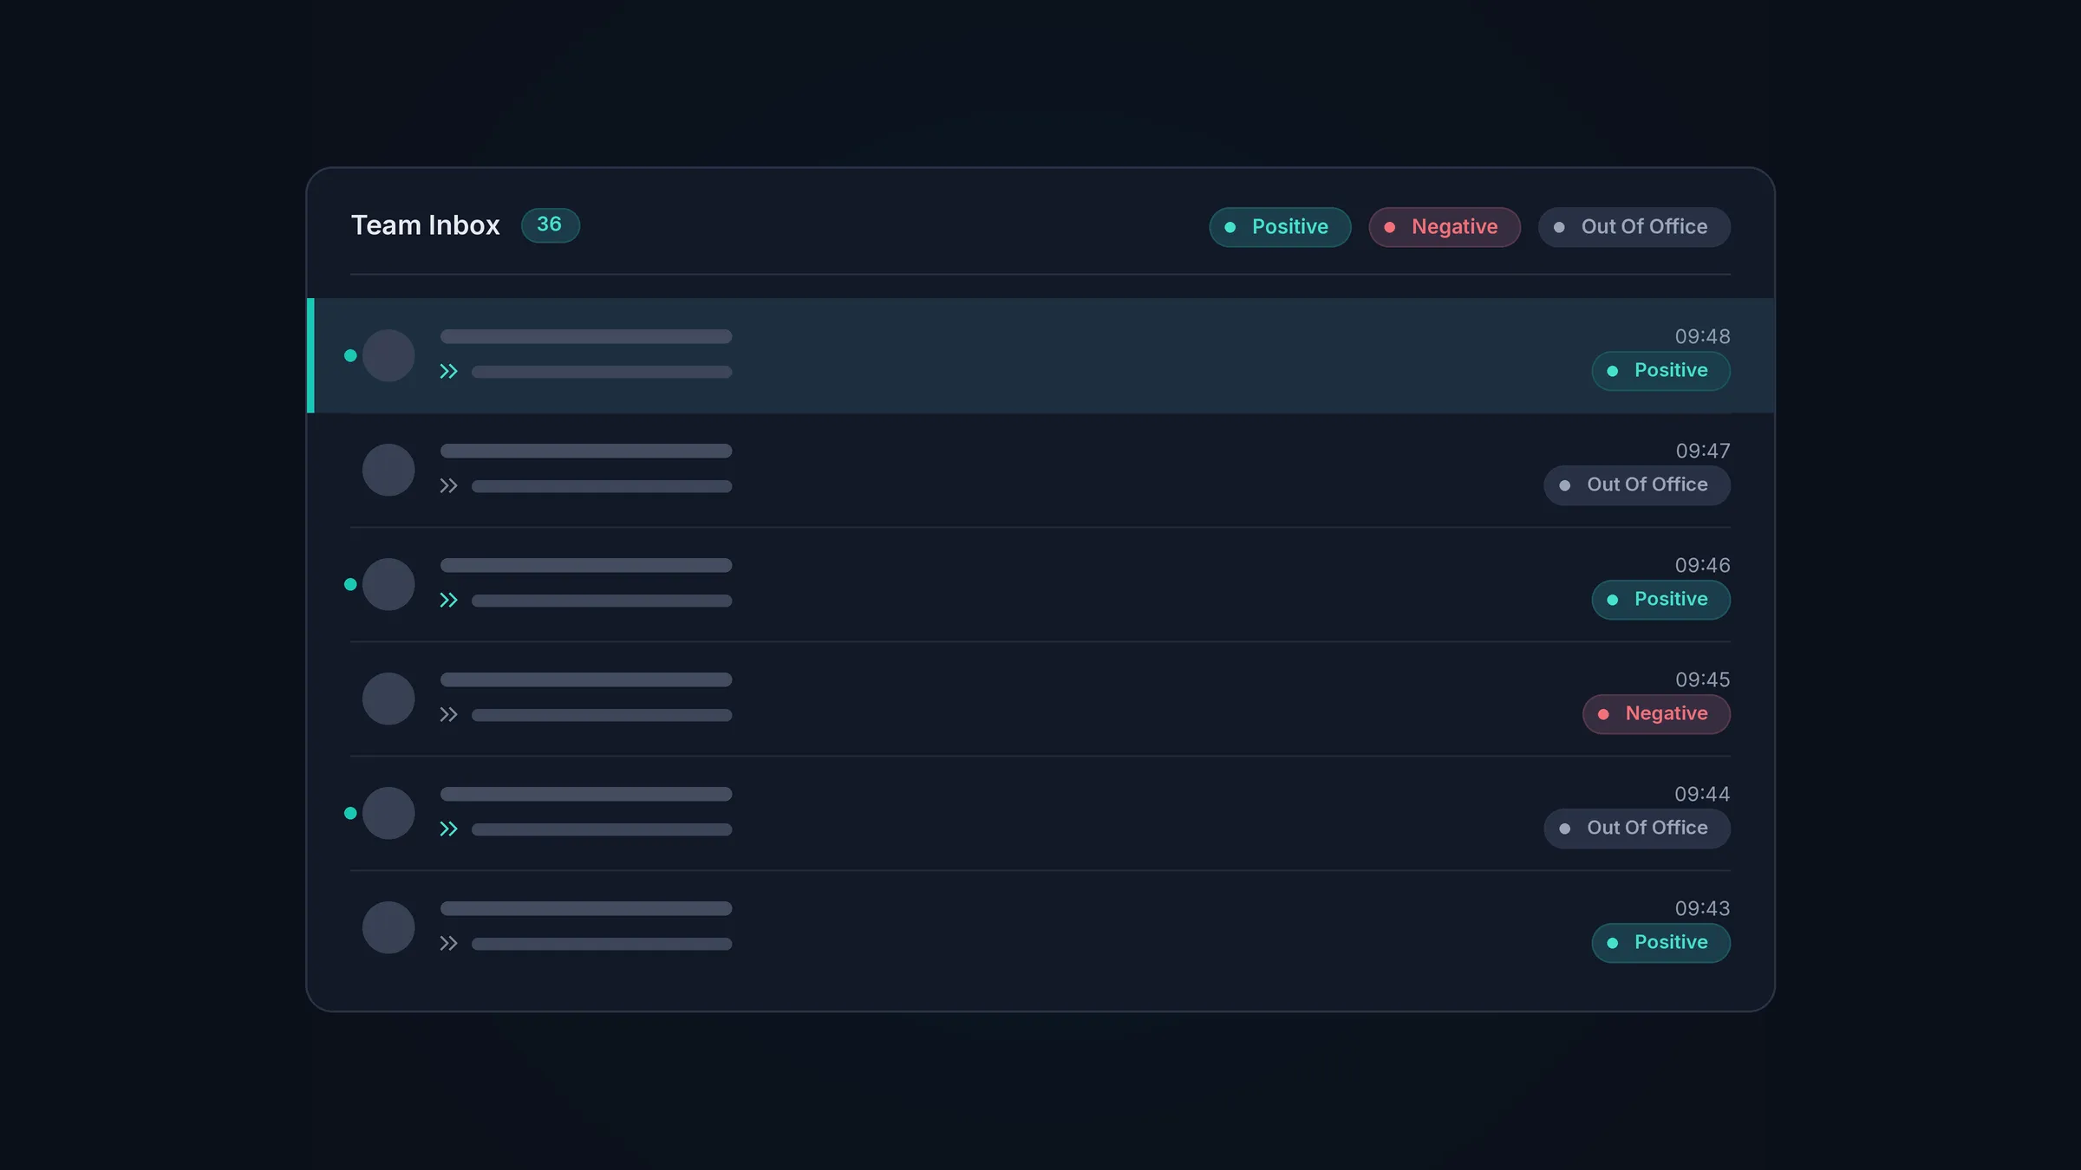
Task: Open the avatar of the 09:47 message
Action: [x=388, y=470]
